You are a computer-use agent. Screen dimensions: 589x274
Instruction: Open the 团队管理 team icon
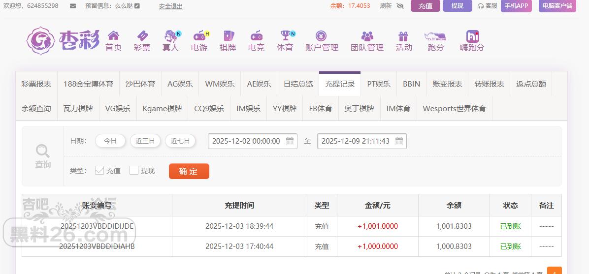click(367, 36)
